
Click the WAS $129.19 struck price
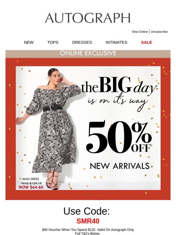31,183
